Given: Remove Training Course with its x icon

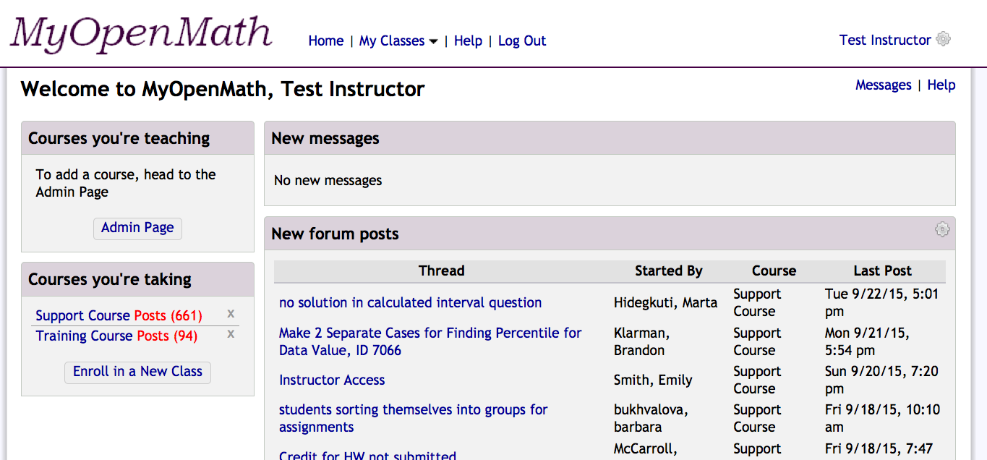Looking at the screenshot, I should tap(231, 334).
